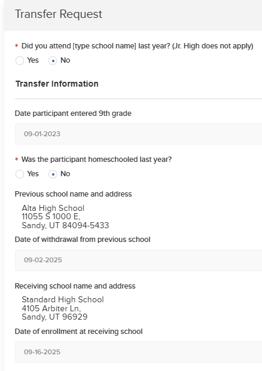Screen dimensions: 262x371
Task: Select No for attended school last year
Action: pos(53,60)
